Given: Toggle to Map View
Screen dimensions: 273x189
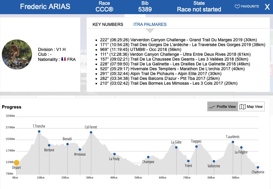Looking at the screenshot, I should point(251,106).
